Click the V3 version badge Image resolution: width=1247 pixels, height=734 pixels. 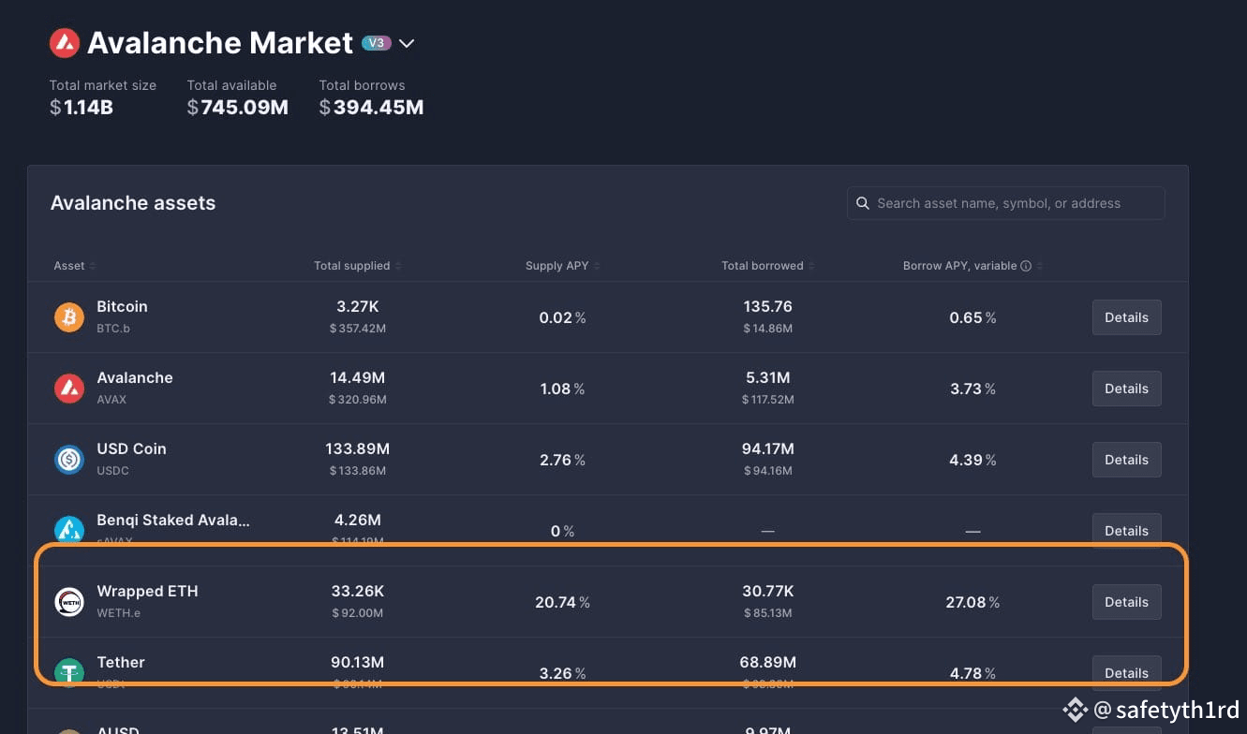[377, 43]
